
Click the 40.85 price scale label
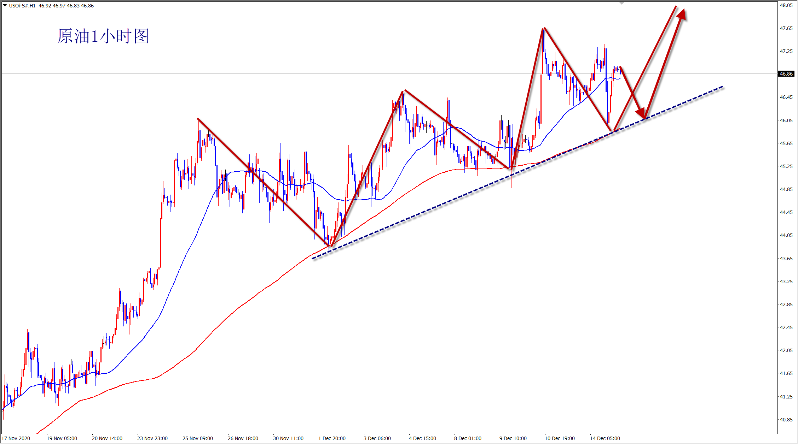786,420
